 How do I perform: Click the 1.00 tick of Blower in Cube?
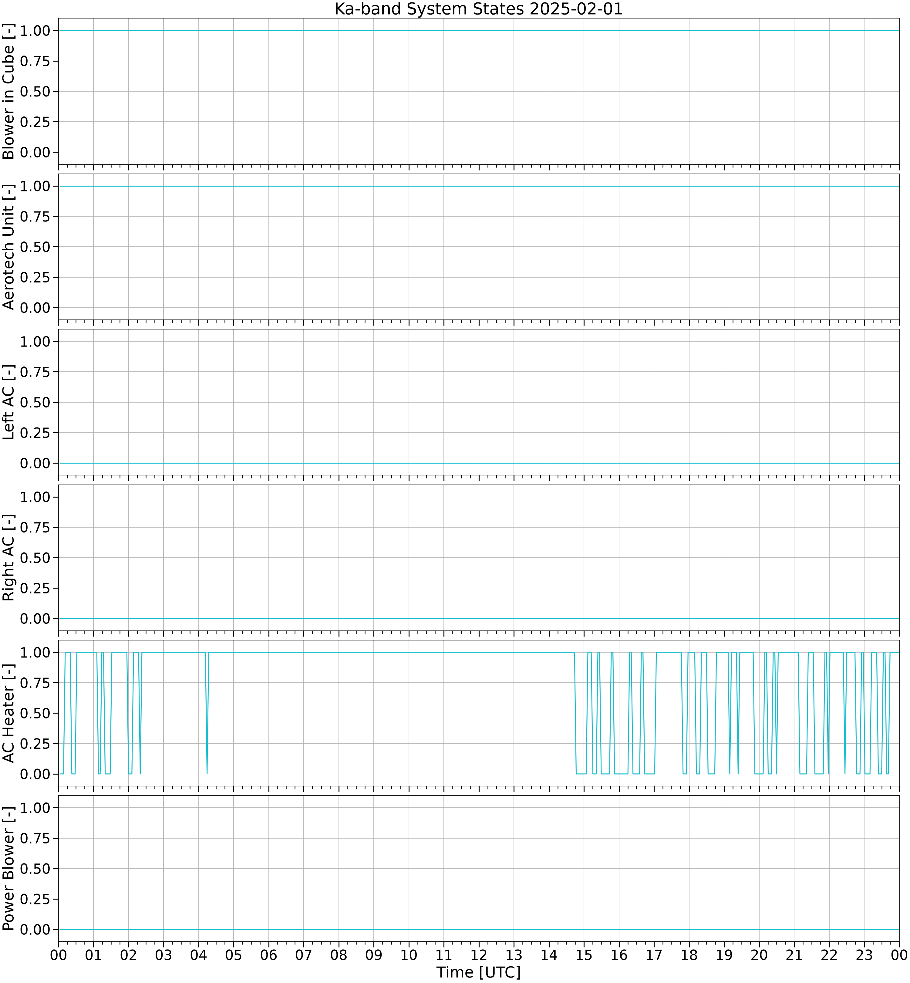[x=35, y=31]
